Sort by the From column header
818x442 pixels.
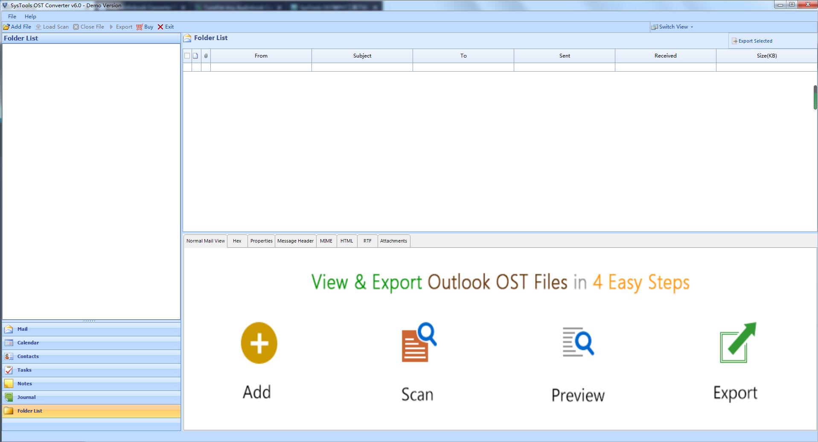[261, 56]
